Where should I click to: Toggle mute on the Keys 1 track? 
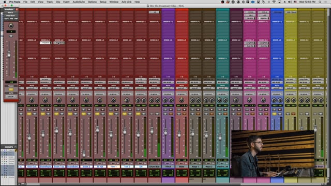(x=198, y=114)
